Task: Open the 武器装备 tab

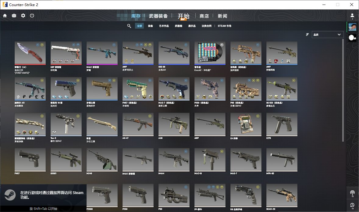Action: (158, 16)
